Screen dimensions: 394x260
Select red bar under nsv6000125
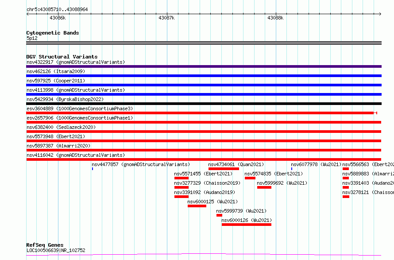coord(197,206)
